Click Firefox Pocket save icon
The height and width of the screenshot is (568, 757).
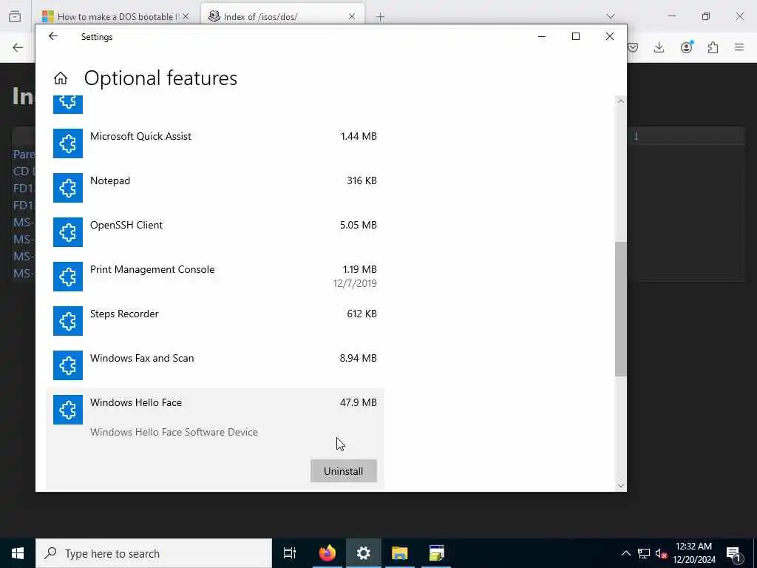633,47
